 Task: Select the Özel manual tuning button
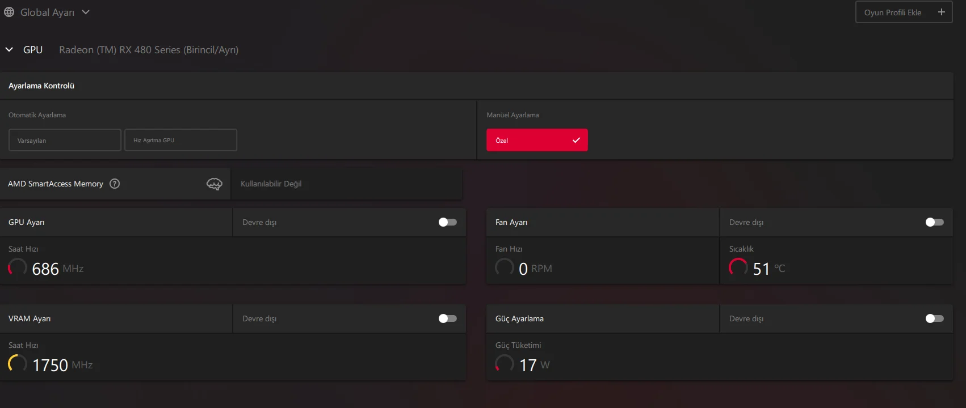tap(537, 140)
